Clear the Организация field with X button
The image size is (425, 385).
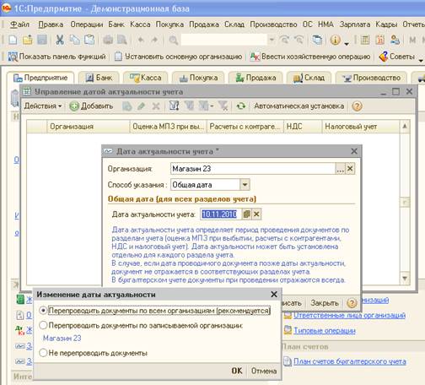(350, 169)
